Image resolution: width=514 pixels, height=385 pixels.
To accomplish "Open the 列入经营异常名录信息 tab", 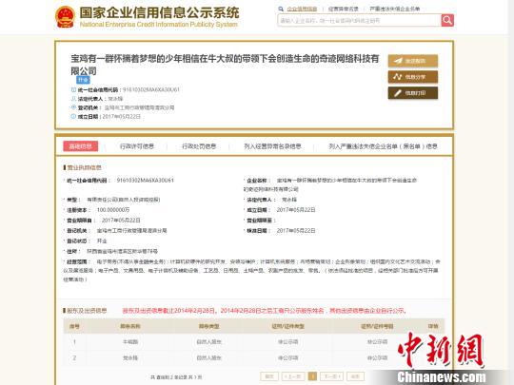I will (x=273, y=146).
